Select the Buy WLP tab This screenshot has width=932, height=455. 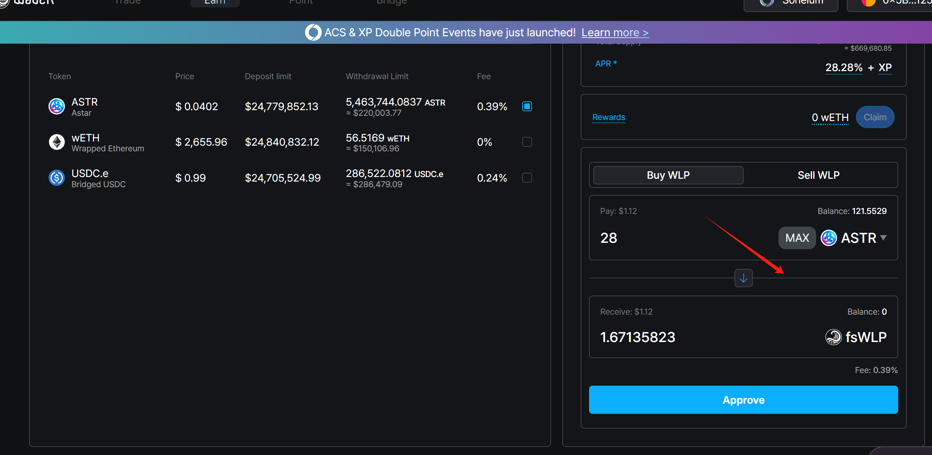[x=668, y=175]
